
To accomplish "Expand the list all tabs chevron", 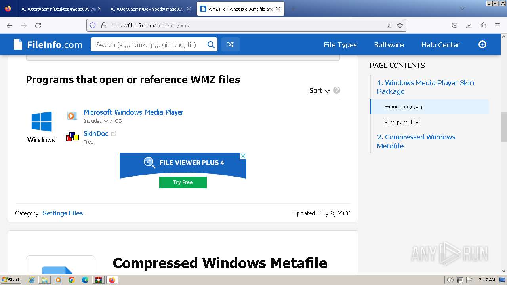I will click(462, 9).
